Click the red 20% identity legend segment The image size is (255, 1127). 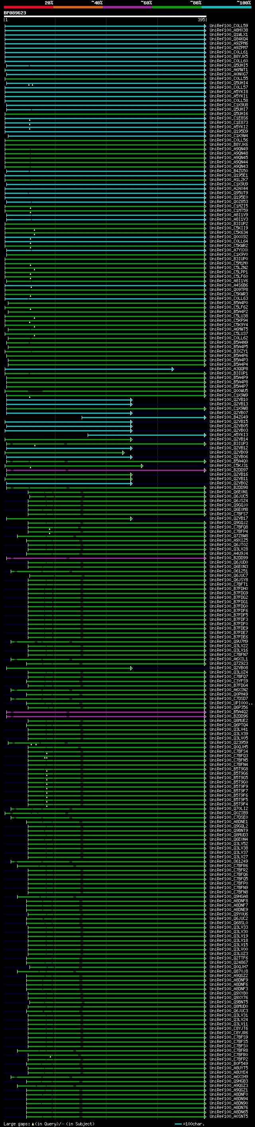pyautogui.click(x=28, y=7)
